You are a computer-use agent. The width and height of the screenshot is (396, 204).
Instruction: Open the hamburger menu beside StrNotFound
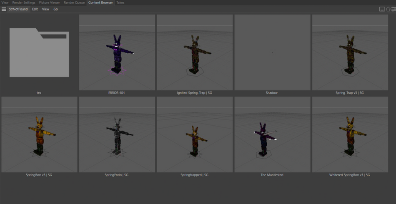point(4,9)
